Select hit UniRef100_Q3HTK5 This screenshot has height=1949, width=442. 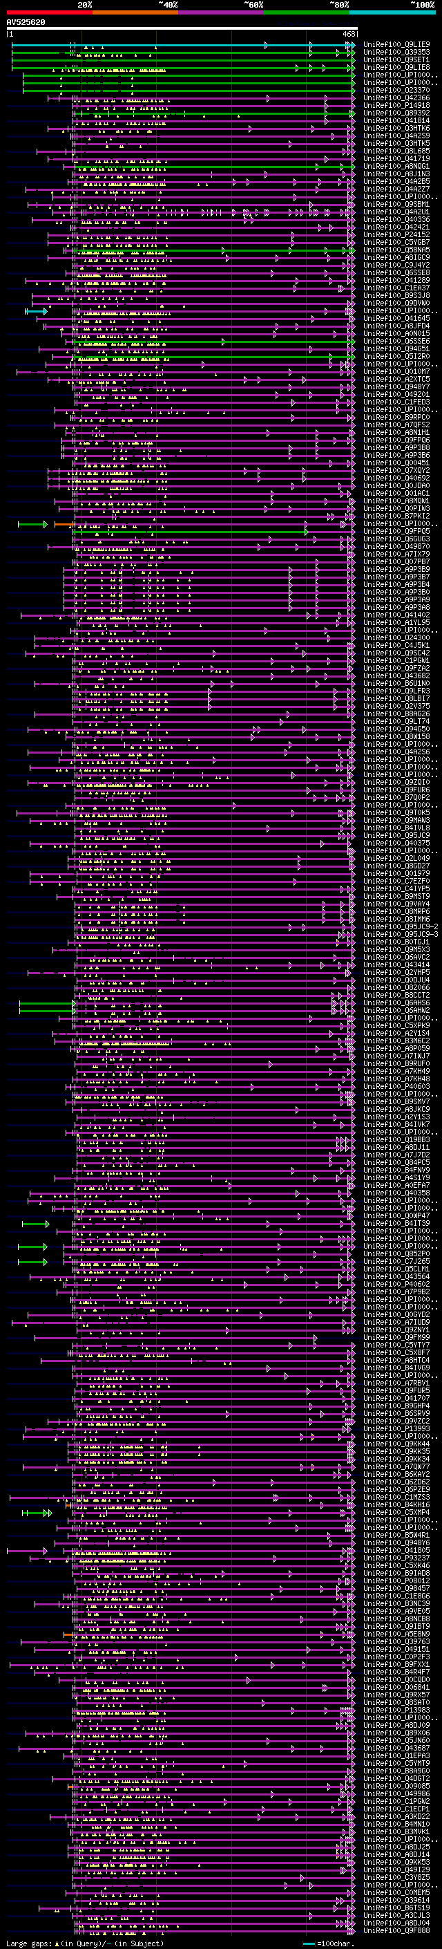[x=396, y=143]
